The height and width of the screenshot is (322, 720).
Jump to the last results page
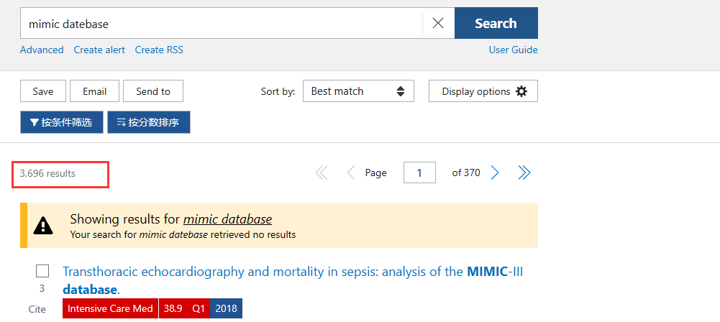(x=524, y=172)
